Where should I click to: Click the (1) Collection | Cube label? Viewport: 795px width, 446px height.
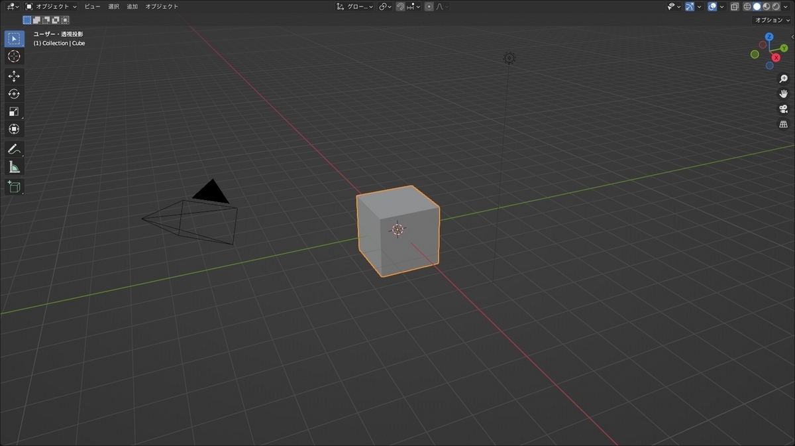tap(59, 43)
